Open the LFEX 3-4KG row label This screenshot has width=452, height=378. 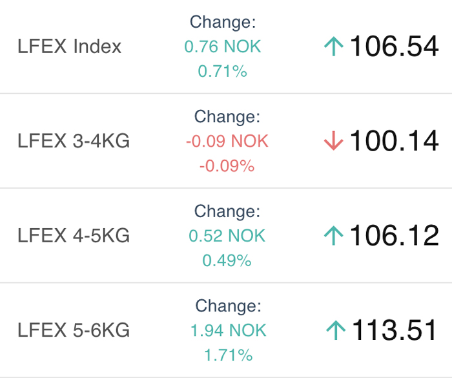(x=74, y=141)
